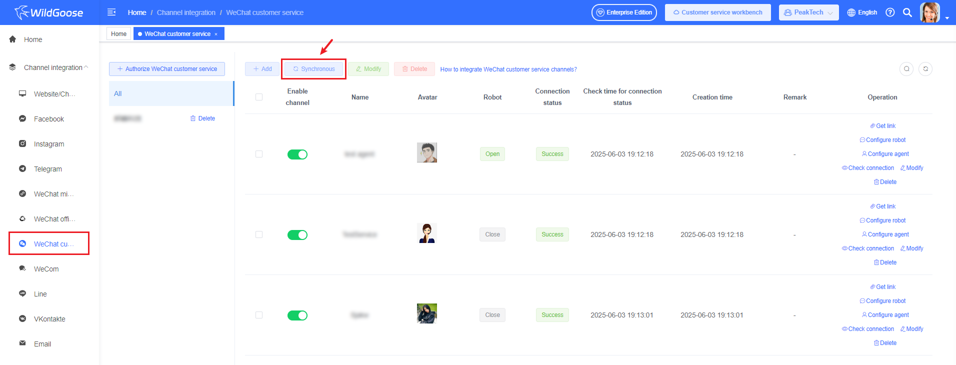The image size is (956, 365).
Task: Click Get link in first row
Action: pyautogui.click(x=882, y=126)
